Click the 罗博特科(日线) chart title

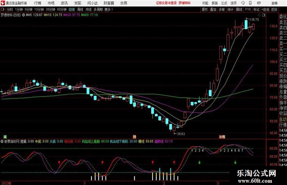(11, 15)
